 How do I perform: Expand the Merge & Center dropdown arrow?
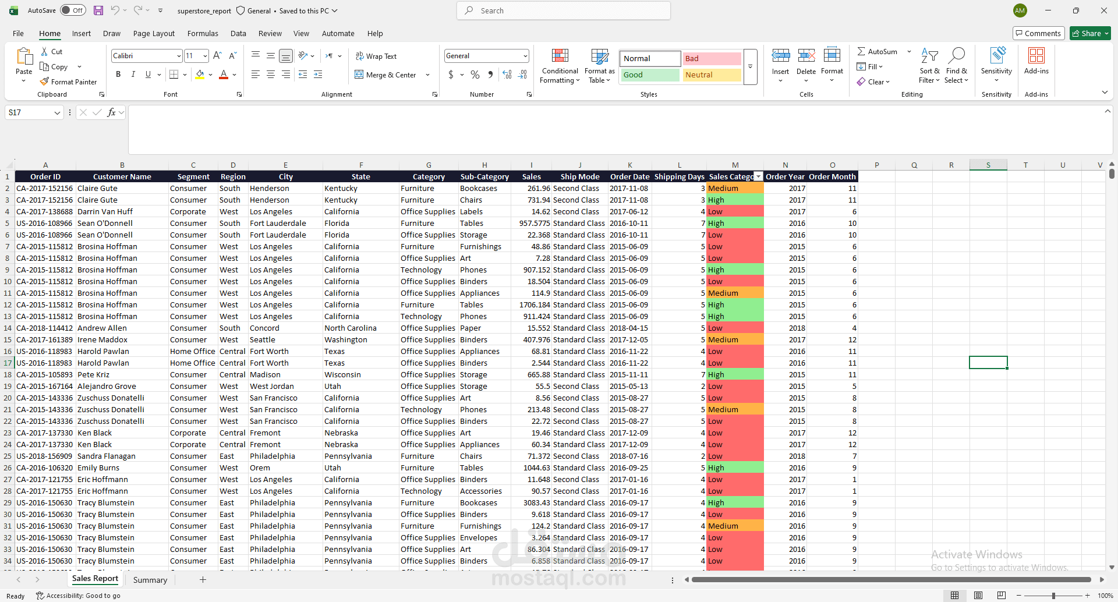tap(427, 75)
